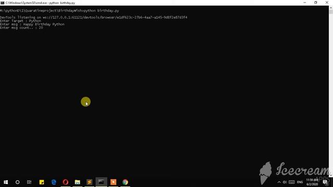Restore down the Command Prompt window
333x187 pixels.
[x=316, y=3]
